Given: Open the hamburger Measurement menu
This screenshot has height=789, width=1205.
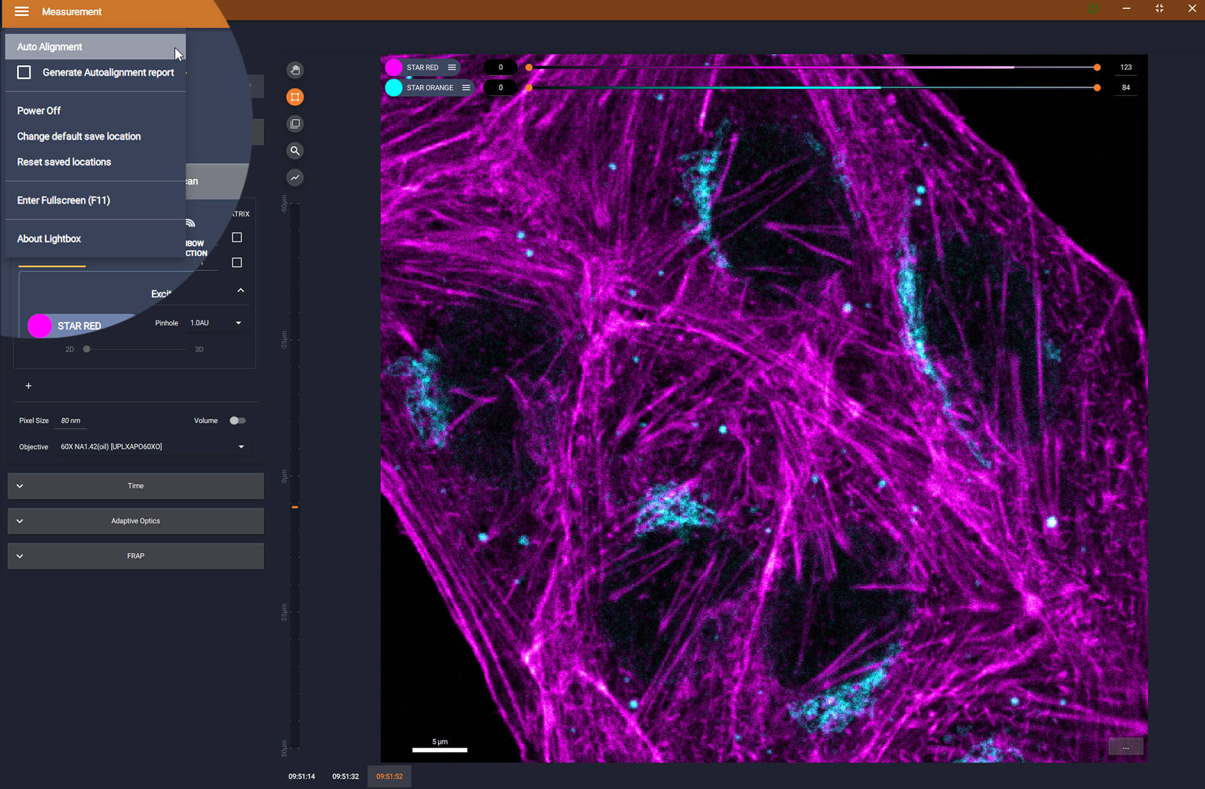Looking at the screenshot, I should point(21,11).
